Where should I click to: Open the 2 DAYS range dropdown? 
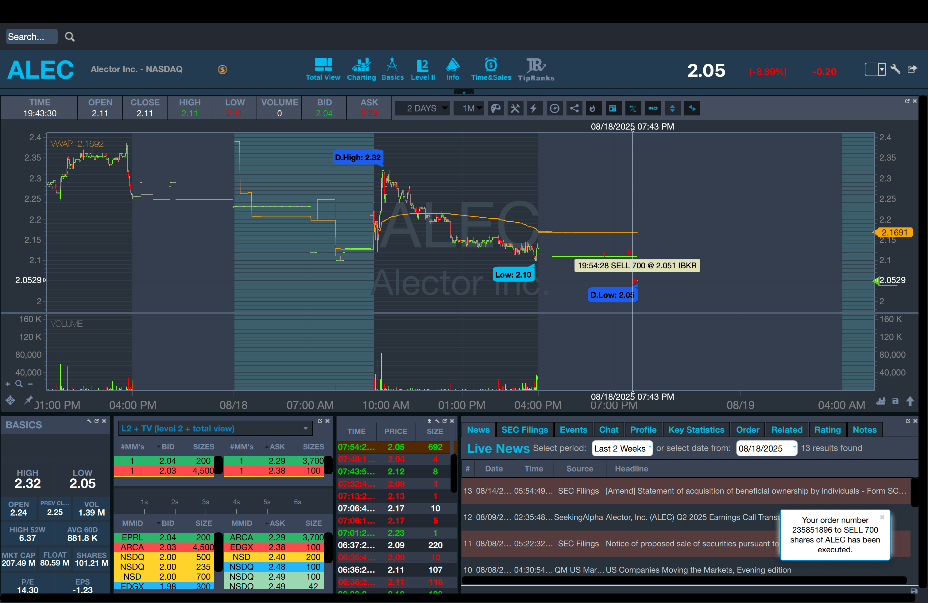pyautogui.click(x=422, y=108)
